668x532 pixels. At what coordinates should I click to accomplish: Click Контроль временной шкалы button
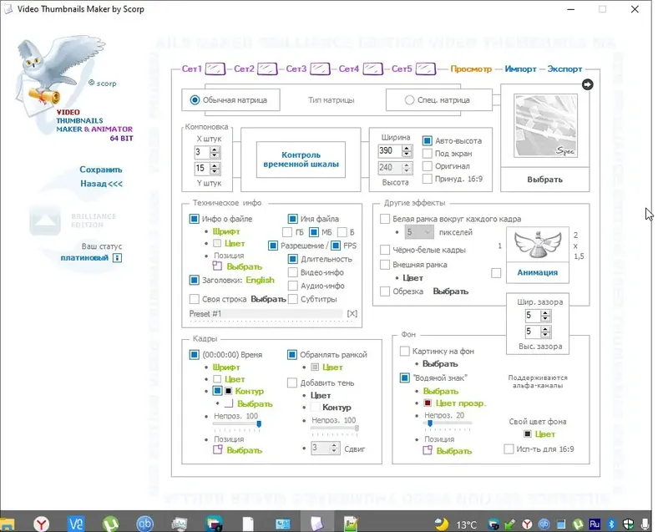[x=301, y=160]
